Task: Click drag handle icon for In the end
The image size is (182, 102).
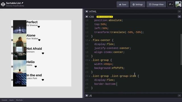Action: pyautogui.click(x=12, y=80)
